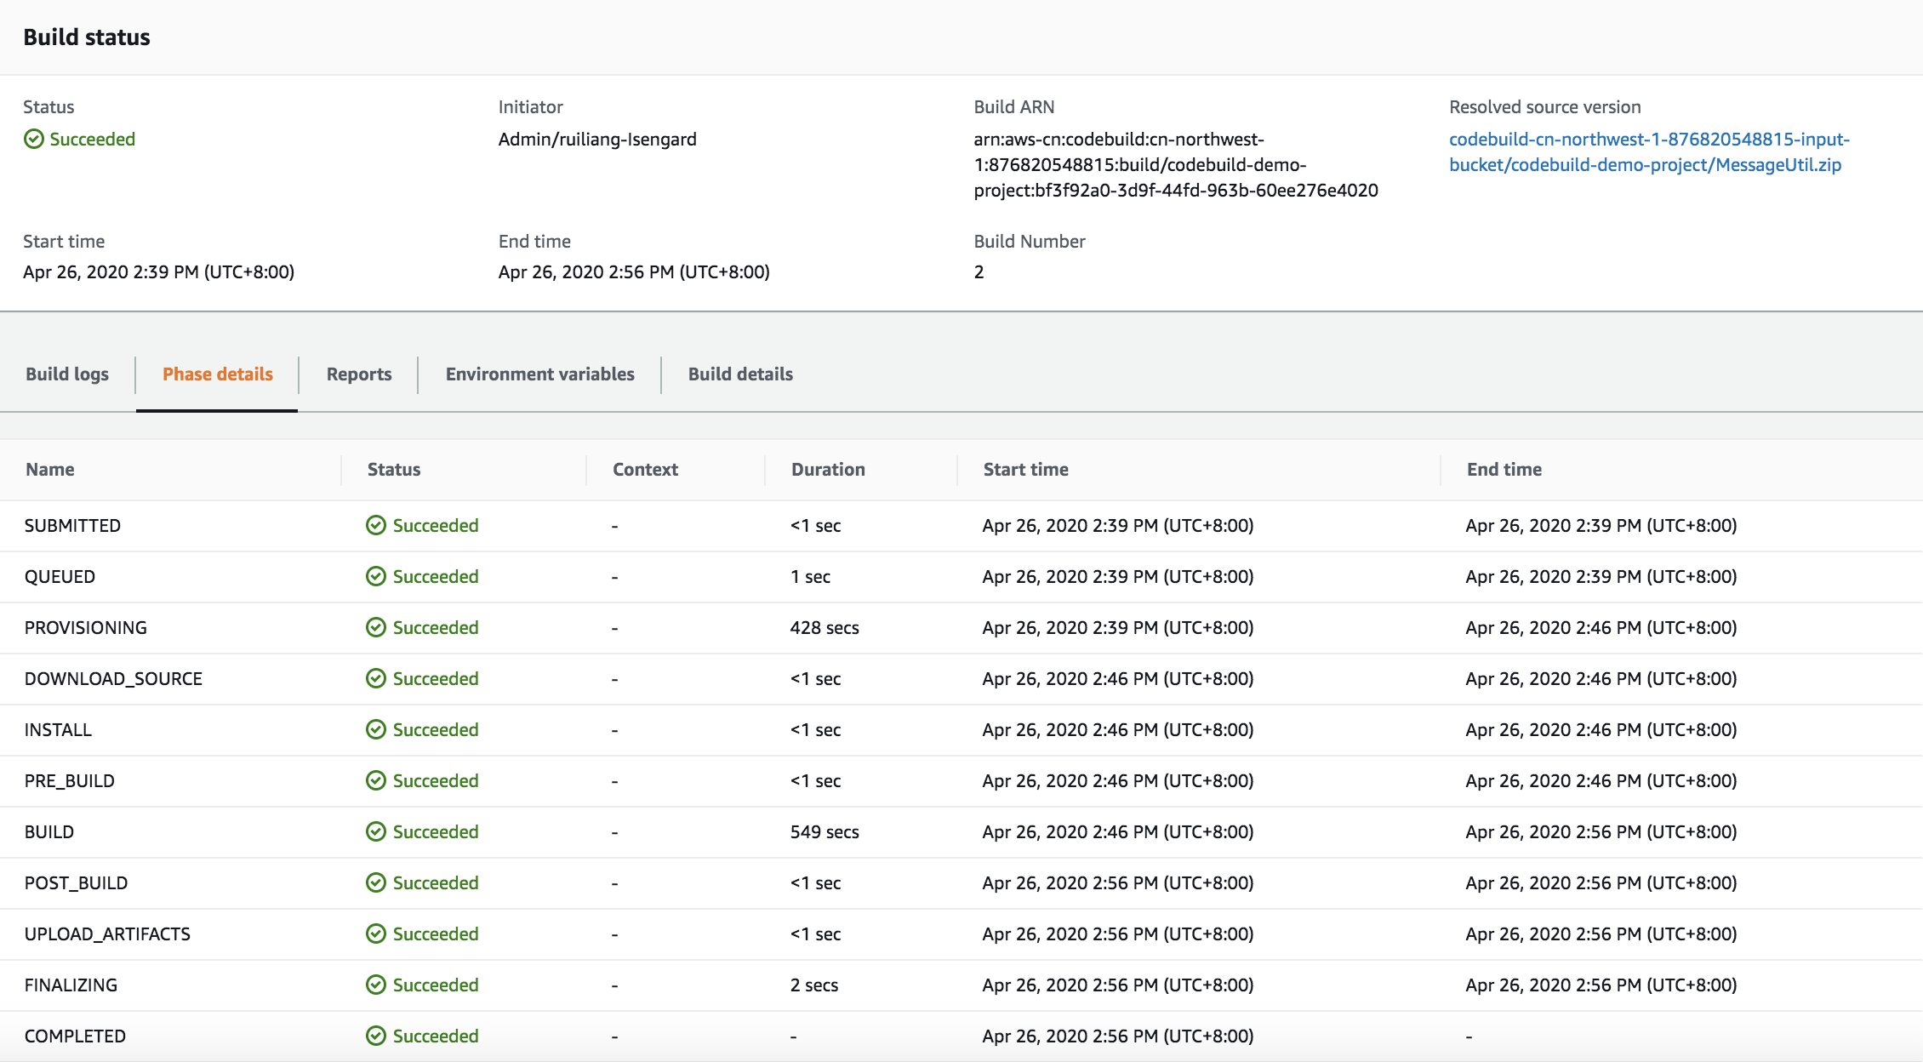Click the FINALIZING row success check icon
Image resolution: width=1923 pixels, height=1062 pixels.
pos(376,985)
